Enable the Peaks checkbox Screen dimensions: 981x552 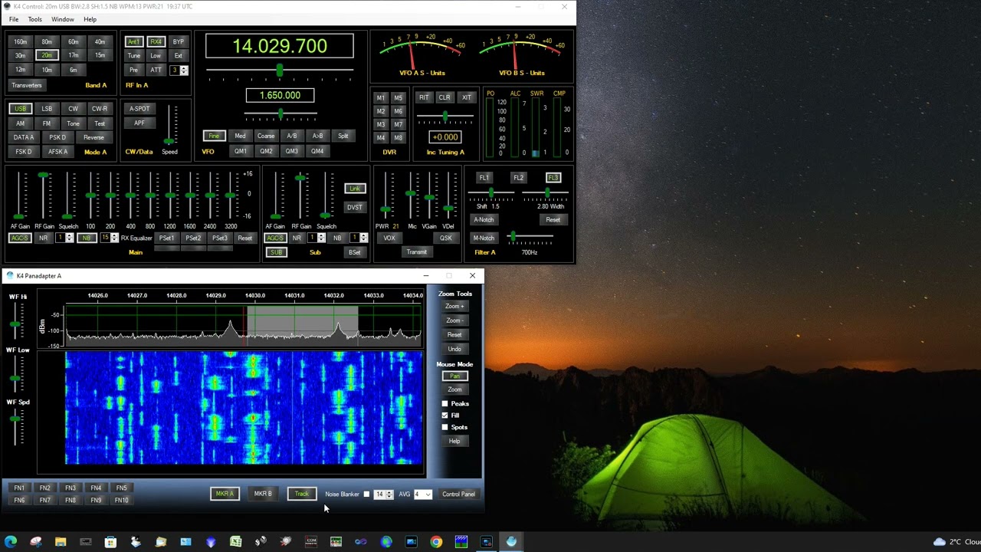[x=445, y=403]
